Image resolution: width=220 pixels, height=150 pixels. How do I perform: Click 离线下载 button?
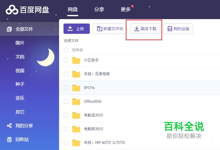click(x=145, y=29)
